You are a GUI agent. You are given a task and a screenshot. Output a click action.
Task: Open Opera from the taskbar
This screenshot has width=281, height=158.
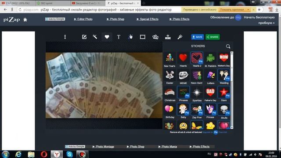coord(44,154)
